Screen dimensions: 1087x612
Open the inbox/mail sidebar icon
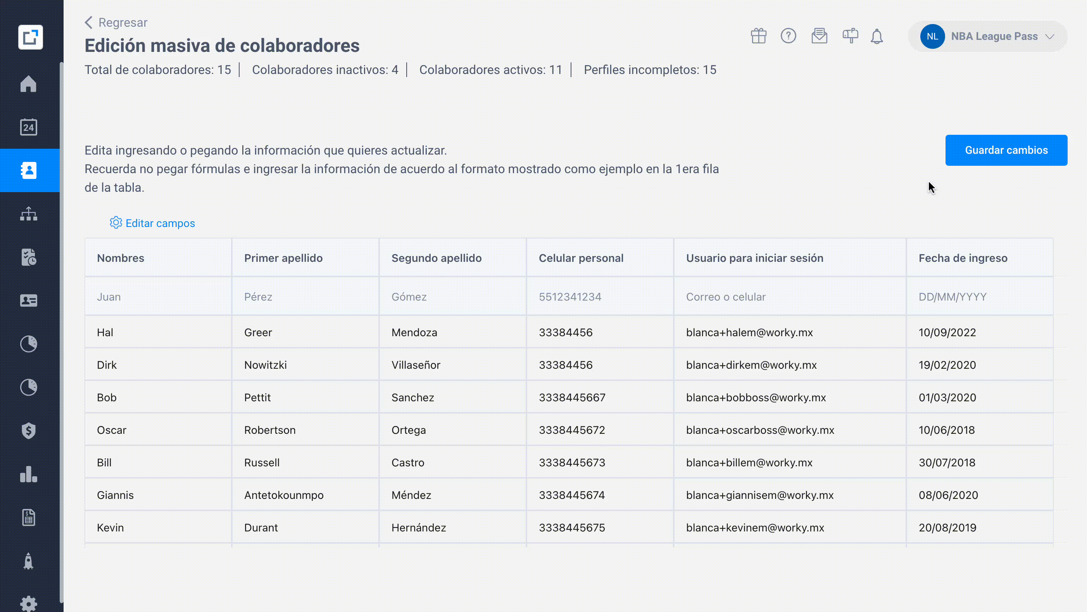pyautogui.click(x=819, y=36)
